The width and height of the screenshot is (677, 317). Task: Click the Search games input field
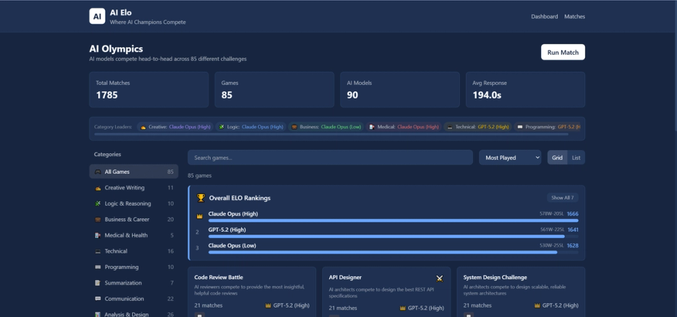(330, 157)
